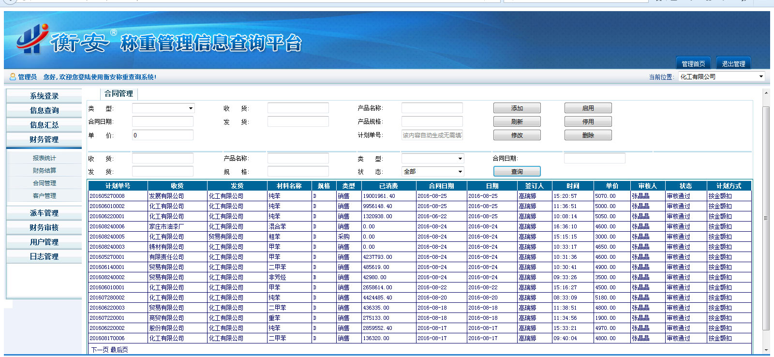774x357 pixels.
Task: Click the 管理员 user icon
Action: (13, 77)
